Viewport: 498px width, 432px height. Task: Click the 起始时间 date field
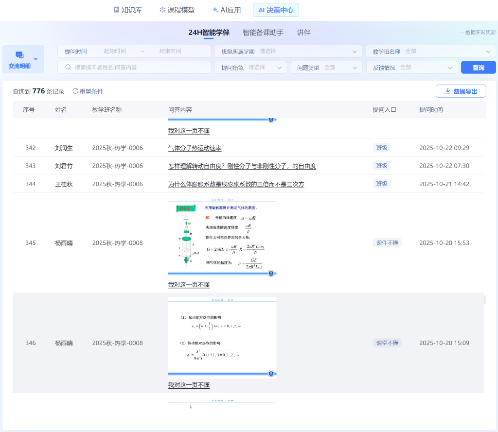coord(115,52)
